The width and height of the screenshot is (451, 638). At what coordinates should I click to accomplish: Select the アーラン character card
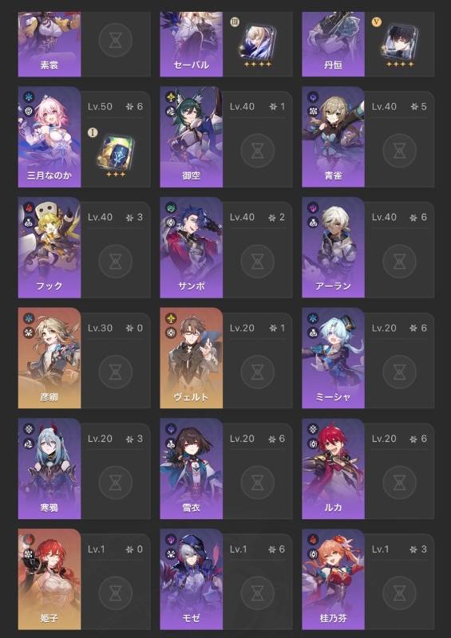(333, 247)
